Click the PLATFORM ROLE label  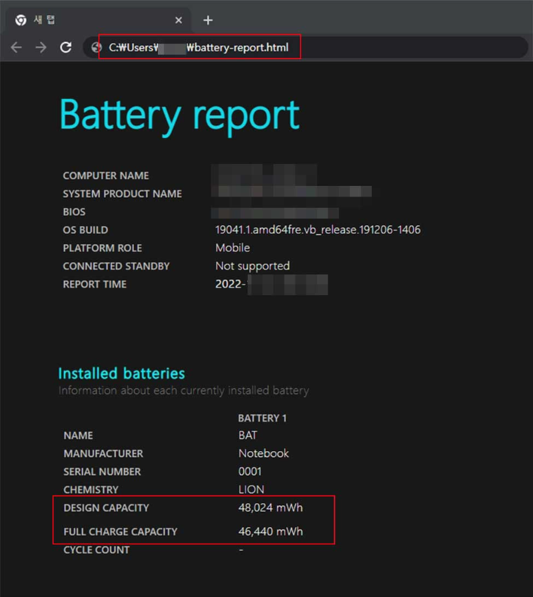(x=103, y=248)
